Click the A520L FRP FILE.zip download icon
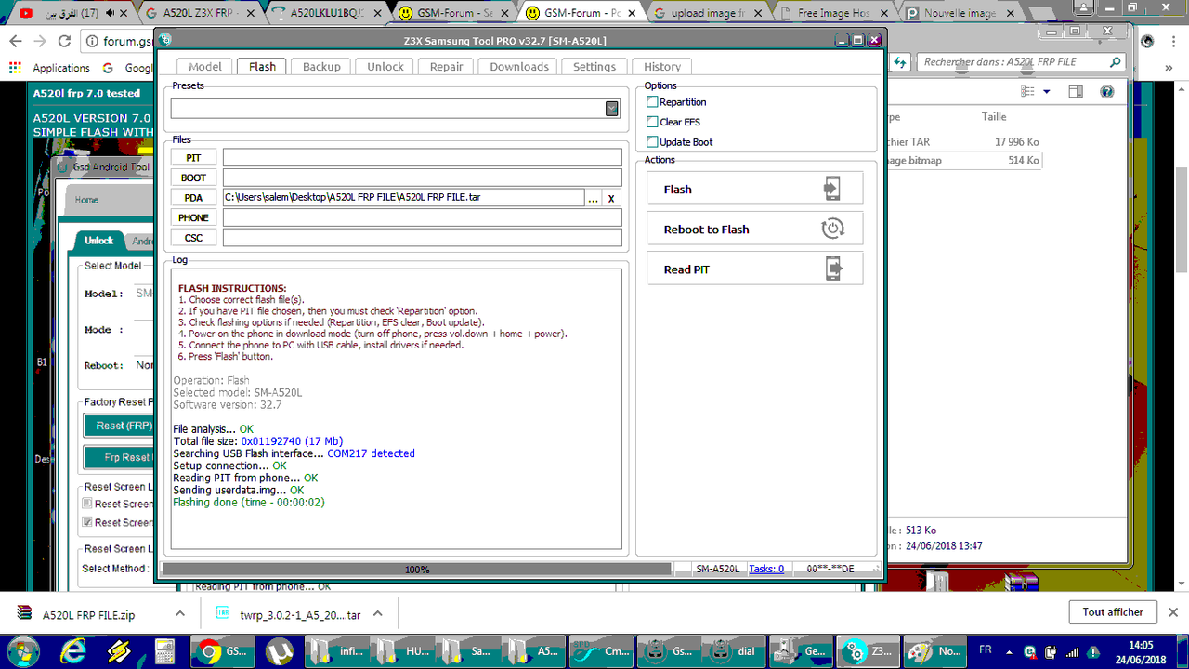Image resolution: width=1189 pixels, height=669 pixels. [x=24, y=614]
